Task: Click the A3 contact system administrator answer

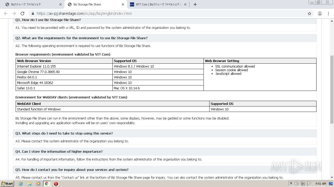Action: pos(72,141)
